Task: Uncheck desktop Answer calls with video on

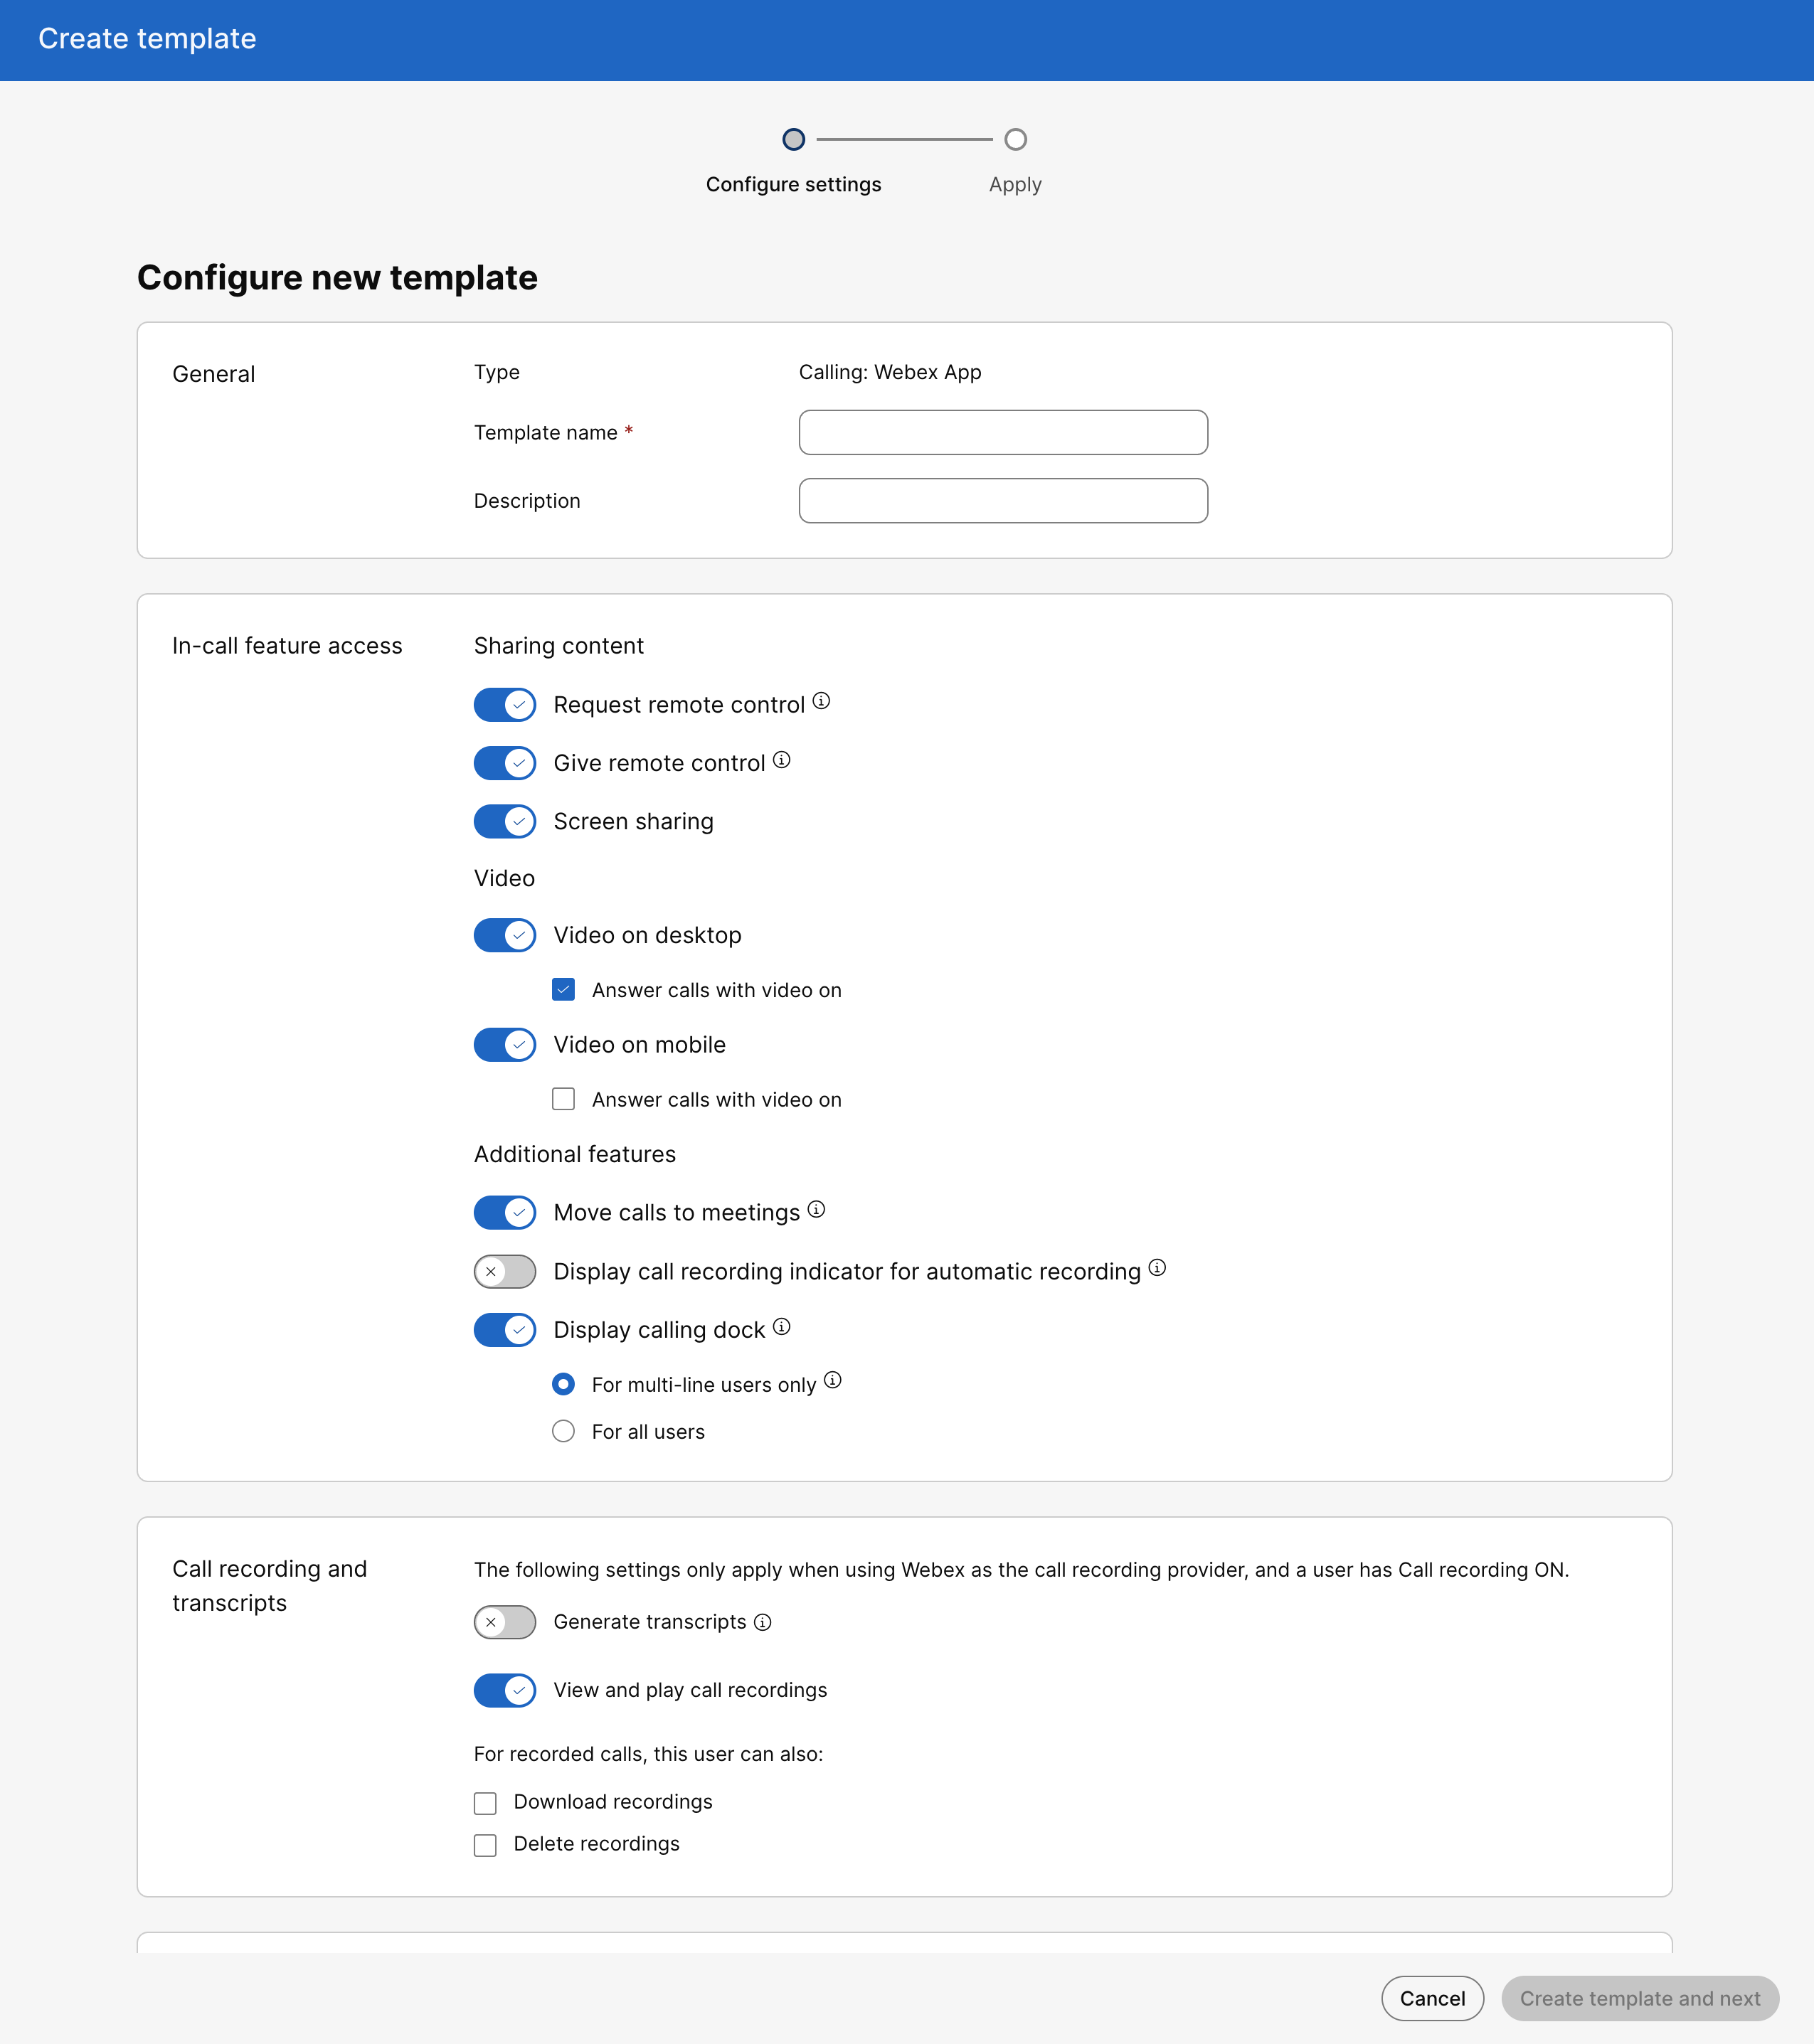Action: tap(564, 990)
